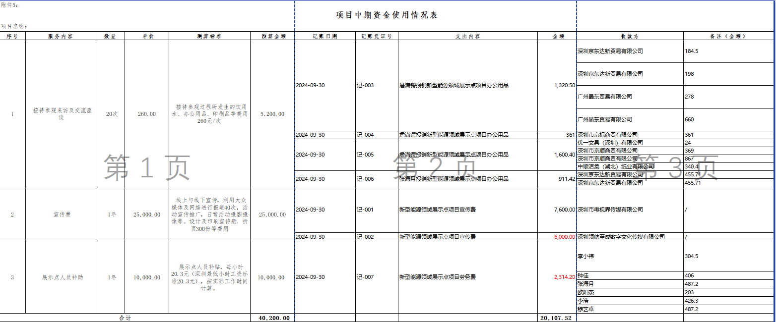The image size is (776, 322).
Task: Select the budget cell '5,200.00'
Action: [272, 114]
